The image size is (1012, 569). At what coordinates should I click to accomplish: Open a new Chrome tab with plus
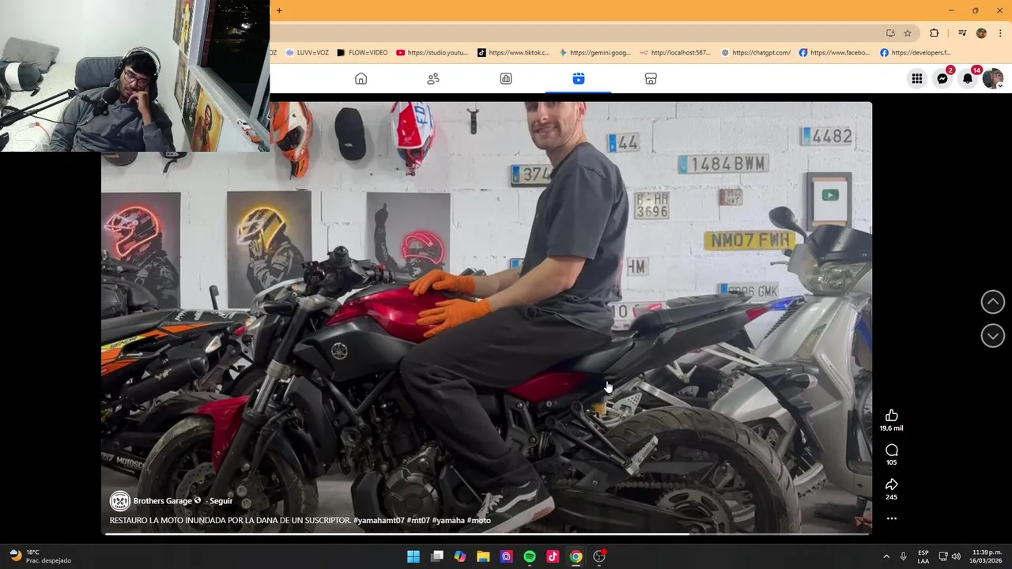coord(279,10)
